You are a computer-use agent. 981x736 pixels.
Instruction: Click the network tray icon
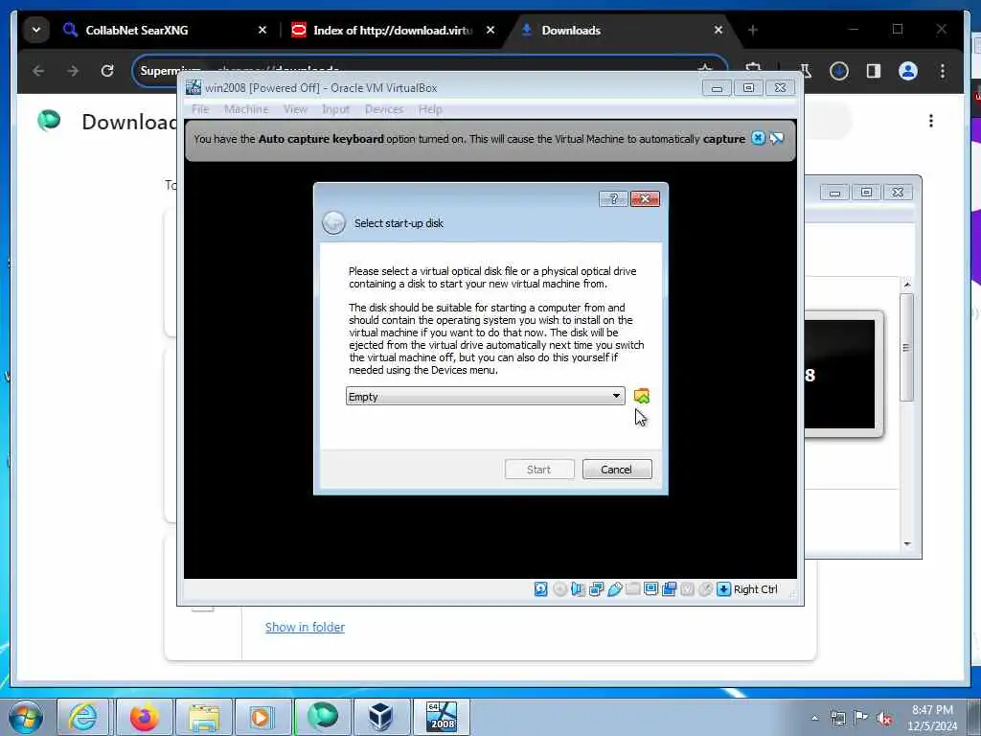(x=837, y=718)
